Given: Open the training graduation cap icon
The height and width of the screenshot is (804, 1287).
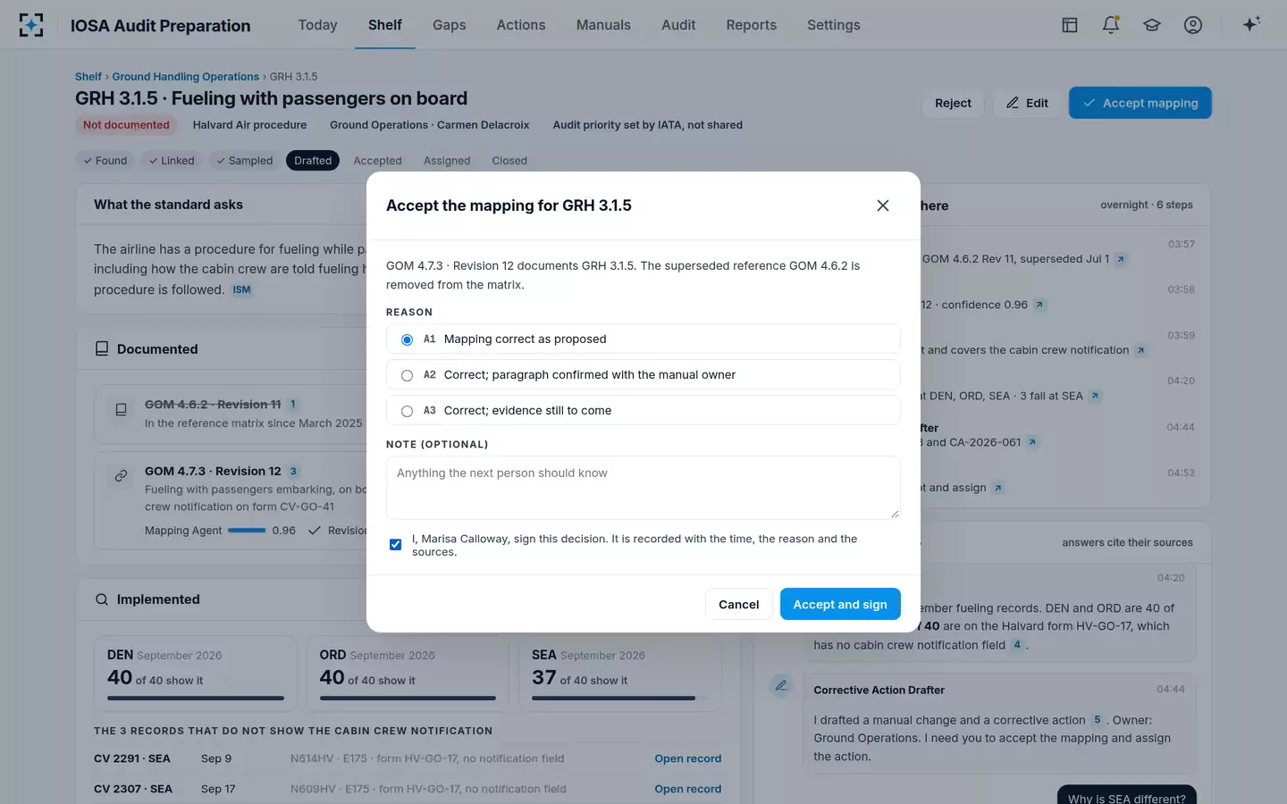Looking at the screenshot, I should click(x=1152, y=25).
